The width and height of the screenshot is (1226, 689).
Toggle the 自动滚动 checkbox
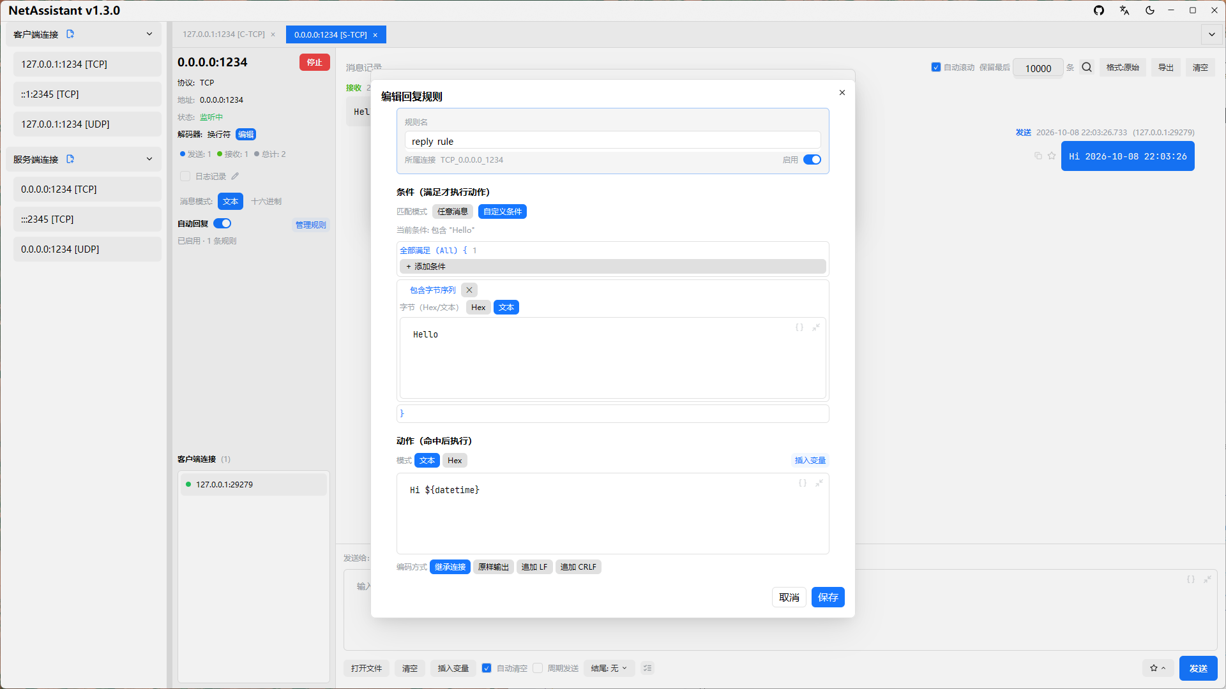(936, 67)
